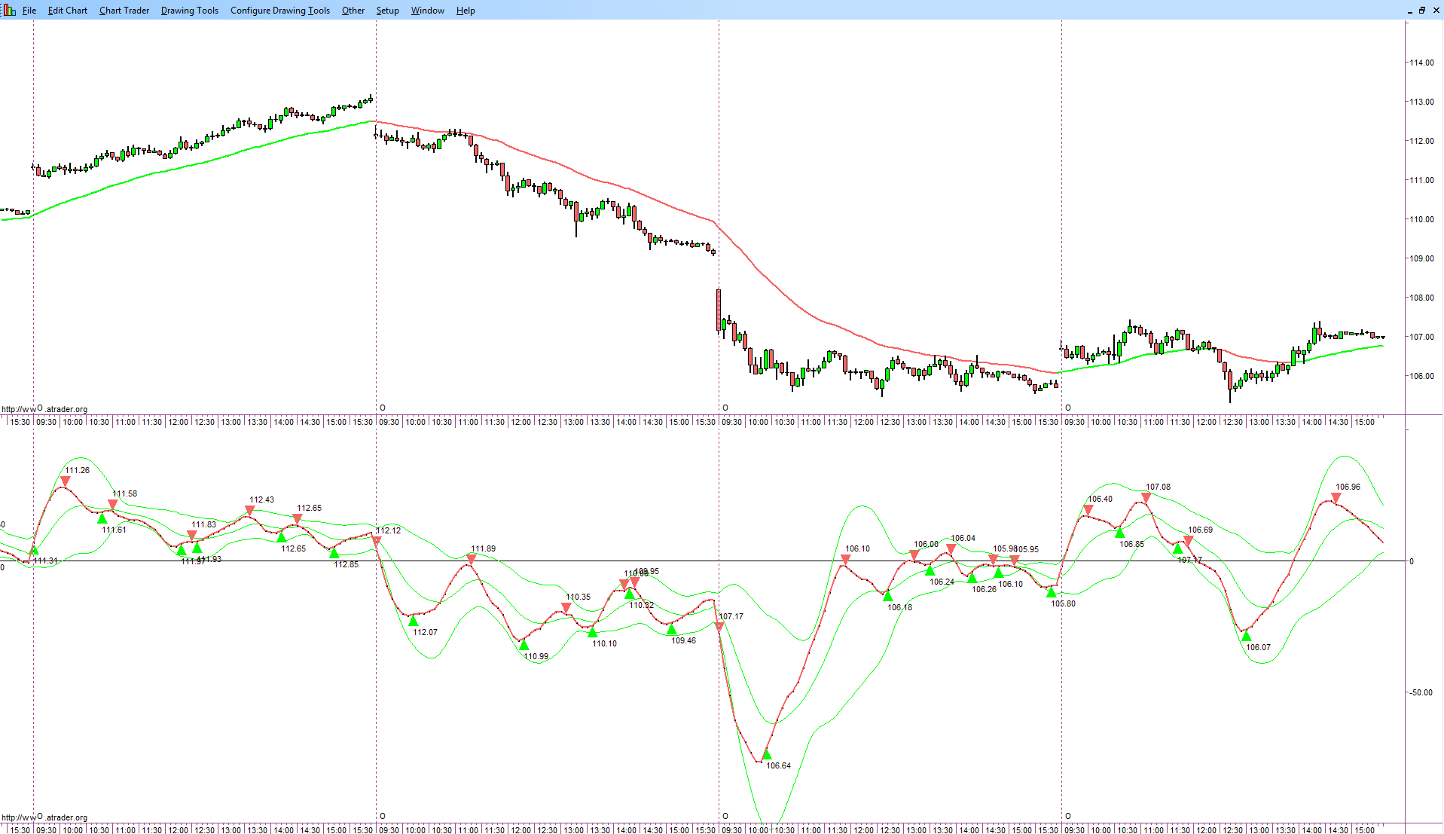Click the green buy triangle above 109.46
The image size is (1444, 834).
[x=672, y=629]
